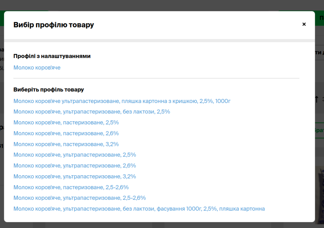
Task: Pick the pasteurized 2,5% milk profile
Action: pos(66,123)
